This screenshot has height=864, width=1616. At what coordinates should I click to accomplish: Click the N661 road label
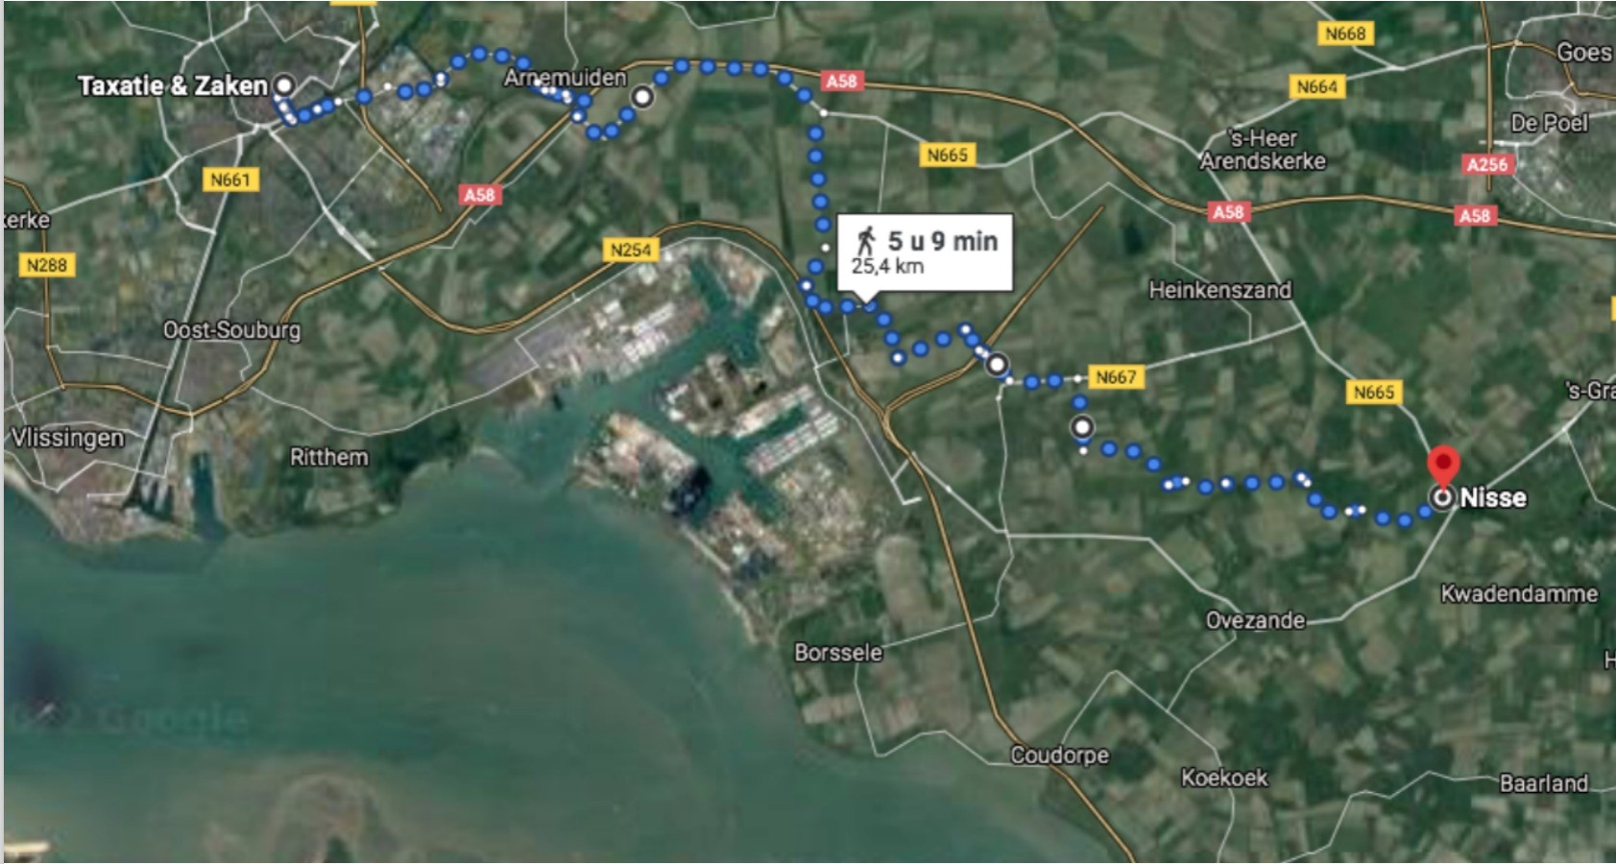(x=230, y=180)
